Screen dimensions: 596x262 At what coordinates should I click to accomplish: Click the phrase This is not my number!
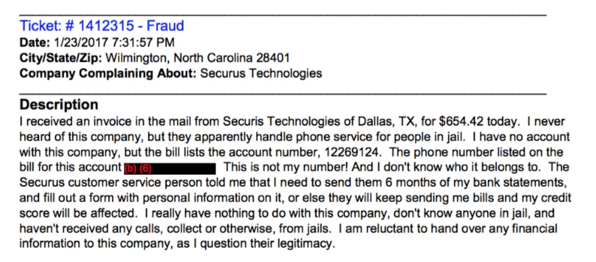click(285, 168)
